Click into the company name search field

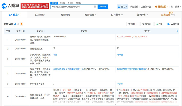[x=73, y=6]
